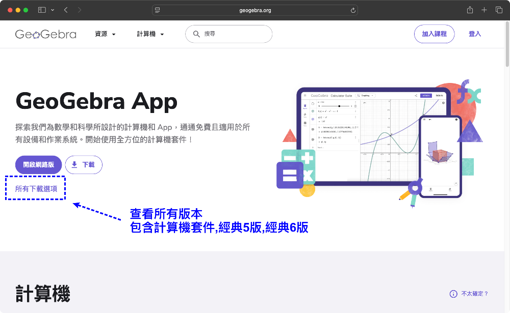Click the 開啟網路版 button
Viewport: 510px width, 313px height.
[x=38, y=164]
